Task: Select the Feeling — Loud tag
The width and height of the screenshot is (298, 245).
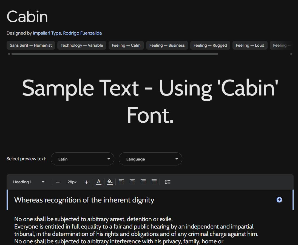Action: tap(250, 45)
